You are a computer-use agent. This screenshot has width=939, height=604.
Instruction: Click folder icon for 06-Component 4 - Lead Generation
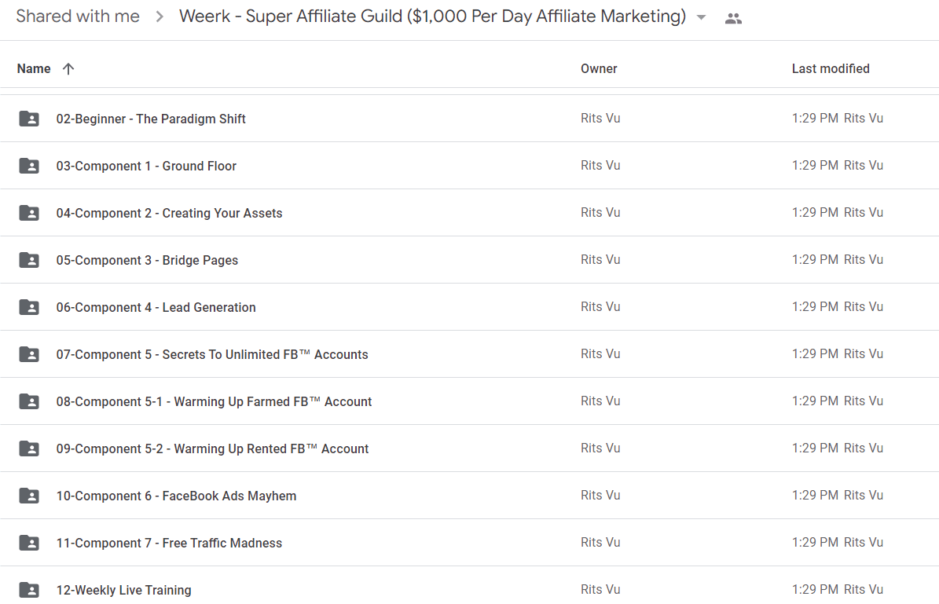pyautogui.click(x=29, y=307)
